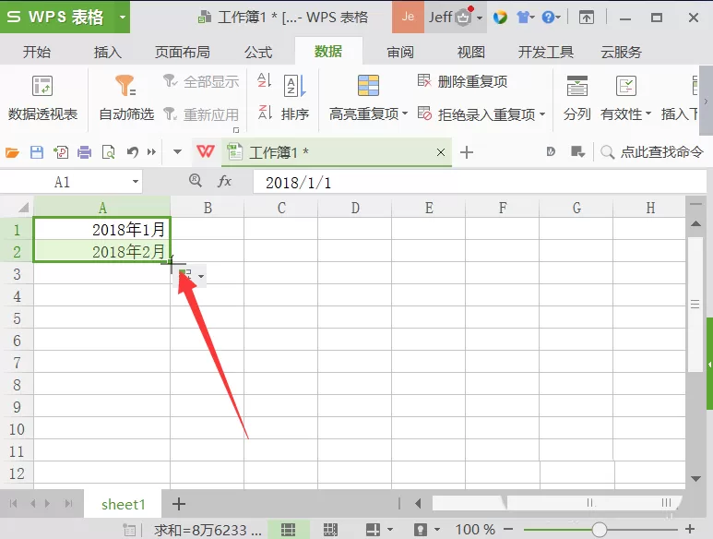This screenshot has width=713, height=539.
Task: Go to first sheet navigation arrow
Action: tap(13, 504)
